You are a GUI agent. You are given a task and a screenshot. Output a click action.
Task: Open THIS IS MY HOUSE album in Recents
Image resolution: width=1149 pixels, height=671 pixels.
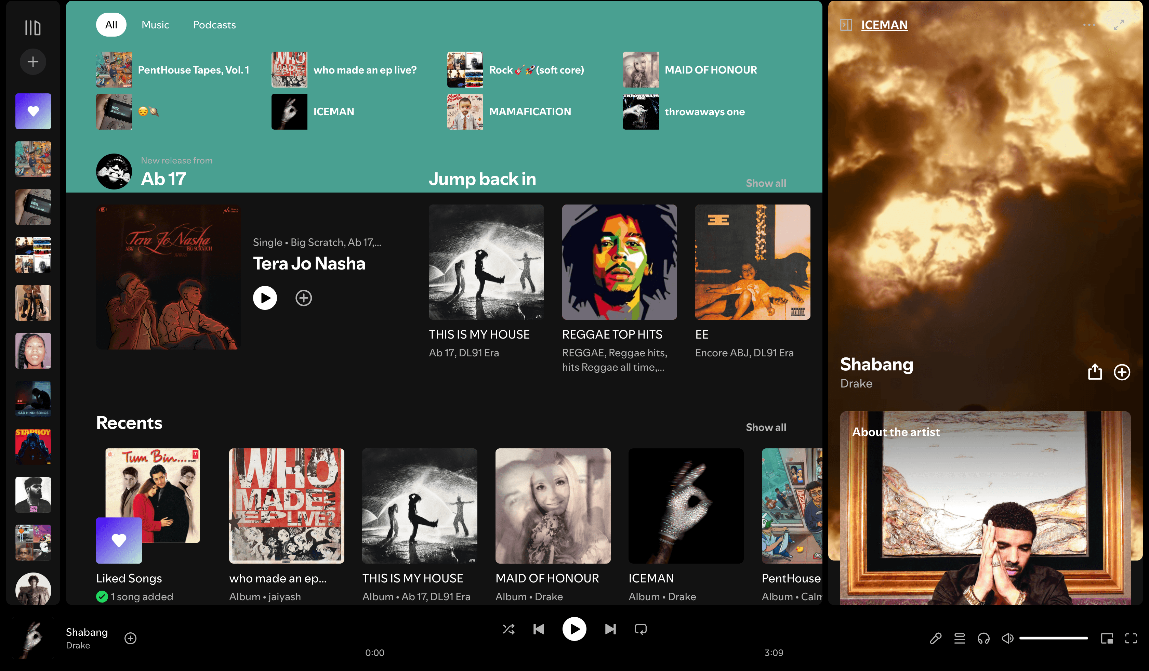tap(420, 525)
